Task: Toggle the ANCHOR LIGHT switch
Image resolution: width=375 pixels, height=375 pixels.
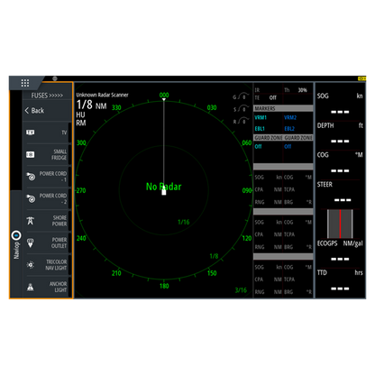Action: tap(69, 287)
